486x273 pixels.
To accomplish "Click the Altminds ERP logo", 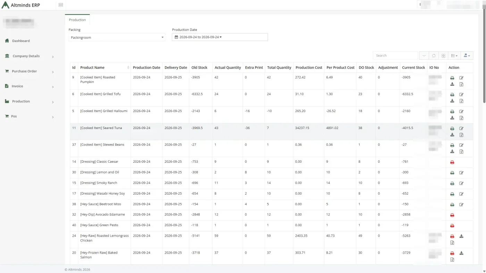I will (21, 5).
